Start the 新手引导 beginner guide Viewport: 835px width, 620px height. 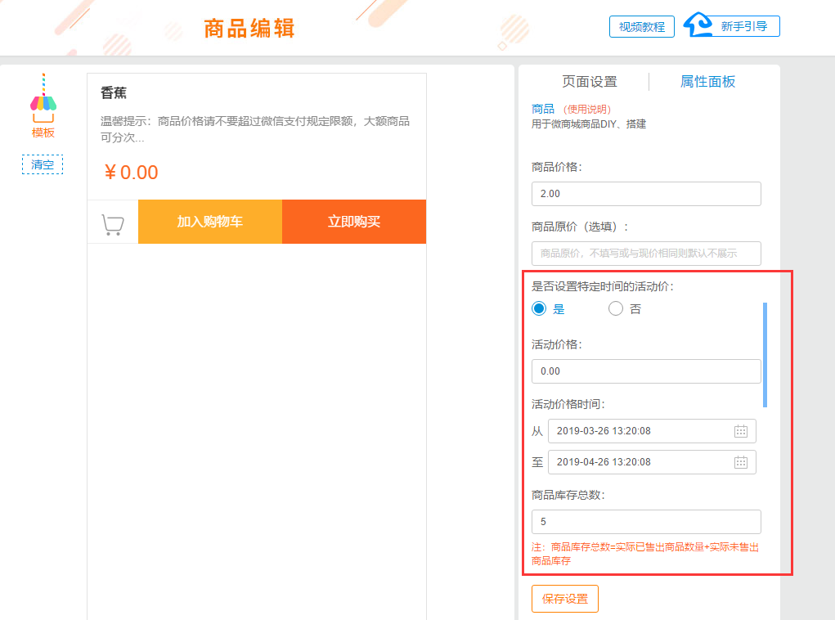[744, 26]
